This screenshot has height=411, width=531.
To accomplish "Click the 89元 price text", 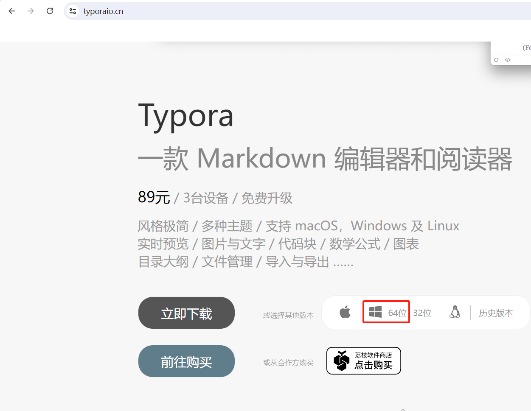I will tap(154, 198).
